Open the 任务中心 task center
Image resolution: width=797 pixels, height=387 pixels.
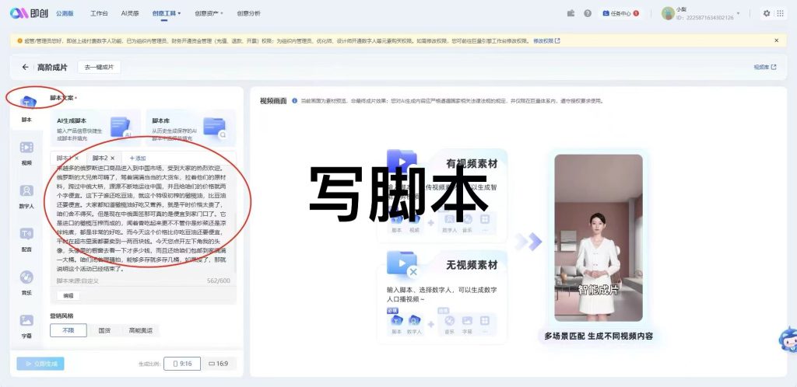tap(620, 14)
